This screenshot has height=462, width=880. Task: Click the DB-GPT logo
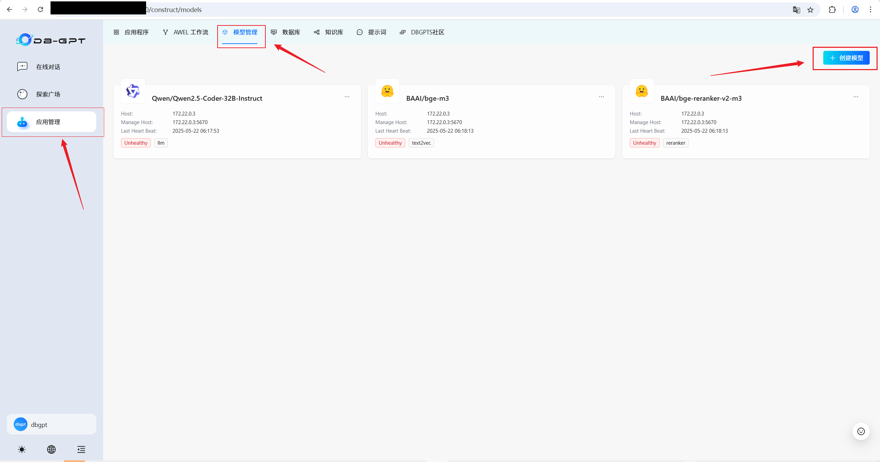(51, 40)
